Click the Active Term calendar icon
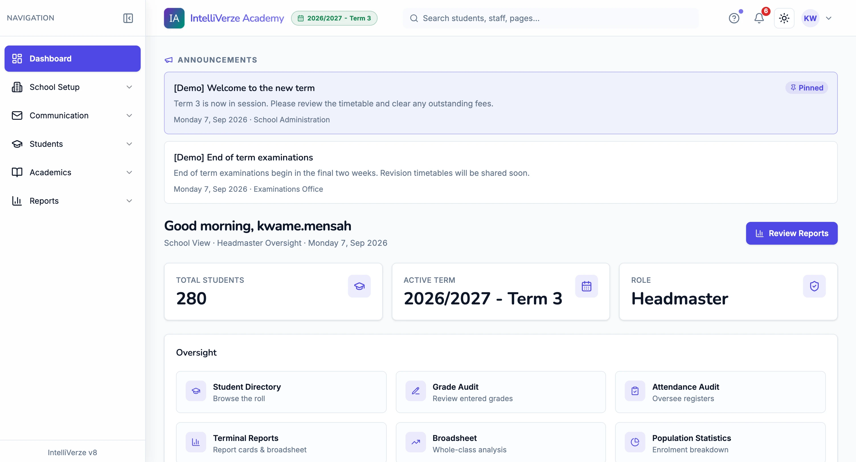Screen dimensions: 856x462 (587, 286)
